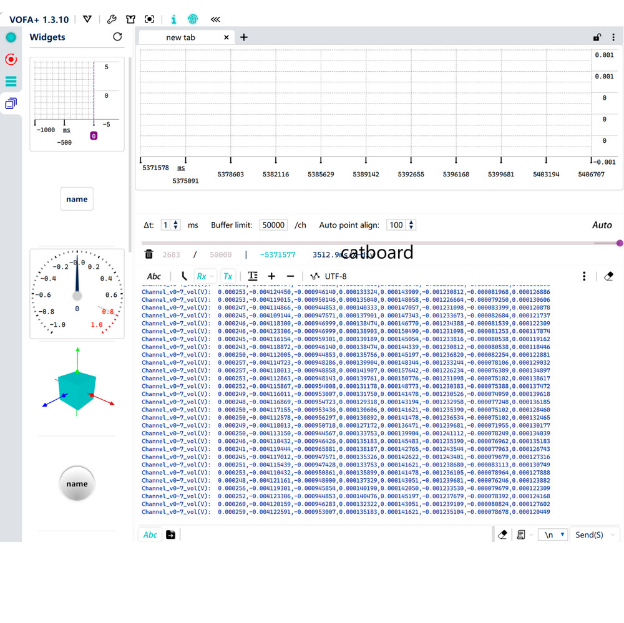Clear the buffer with the trash icon
This screenshot has height=623, width=624.
pos(149,254)
